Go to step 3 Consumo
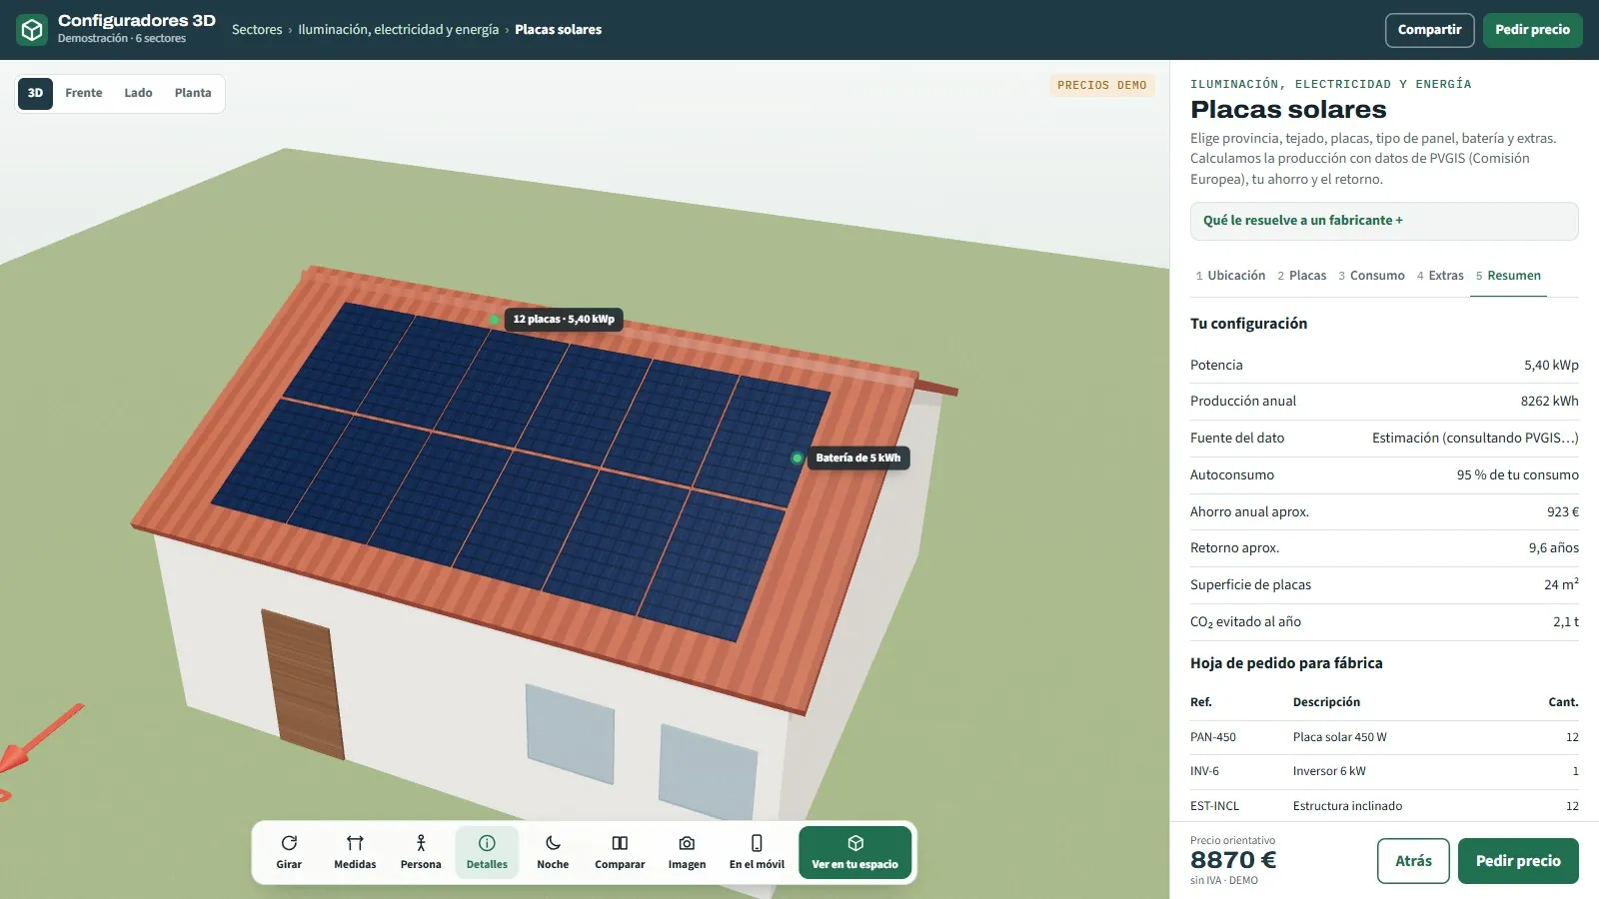Screen dimensions: 1599x899 click(x=1371, y=276)
